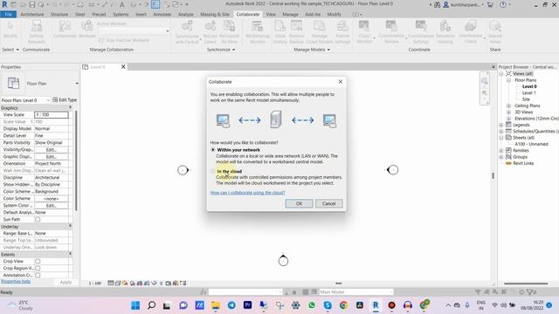Click the Relinquish All Mine icon
Viewport: 559px width, 314px height.
point(229,31)
